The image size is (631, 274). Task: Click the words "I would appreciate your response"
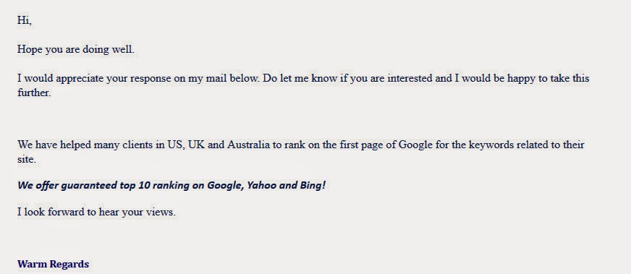click(x=95, y=78)
